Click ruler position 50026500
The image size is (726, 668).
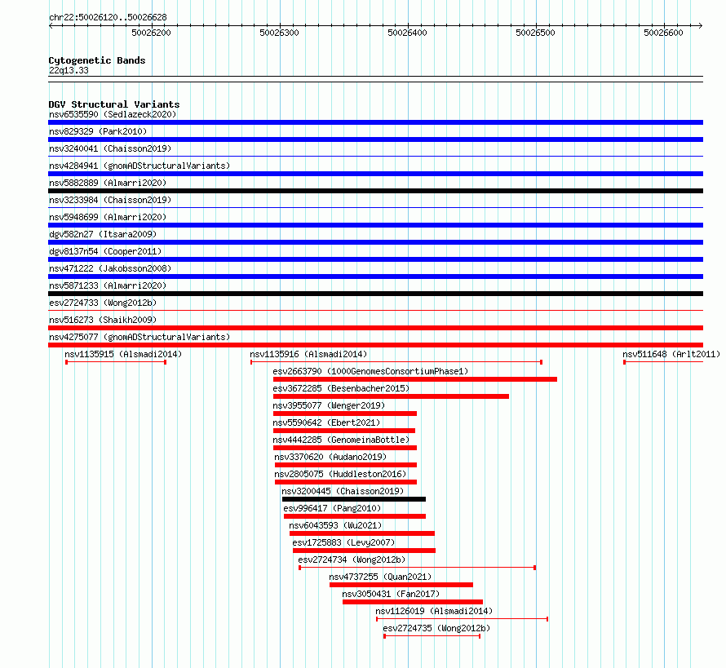click(535, 33)
